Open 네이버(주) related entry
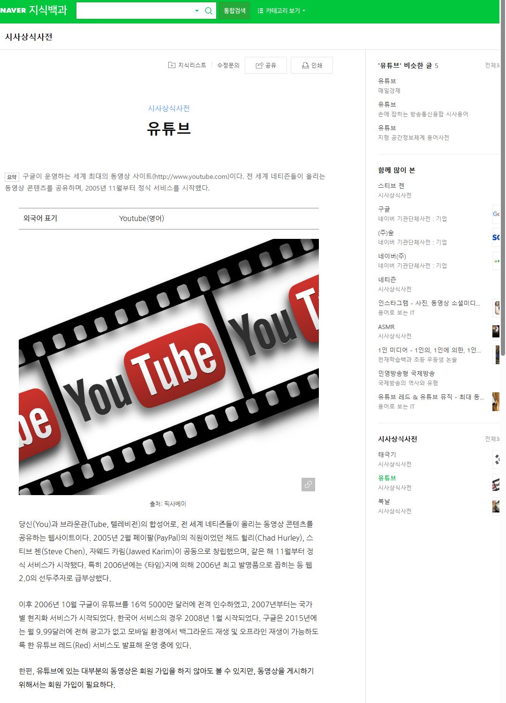This screenshot has height=703, width=506. click(392, 256)
